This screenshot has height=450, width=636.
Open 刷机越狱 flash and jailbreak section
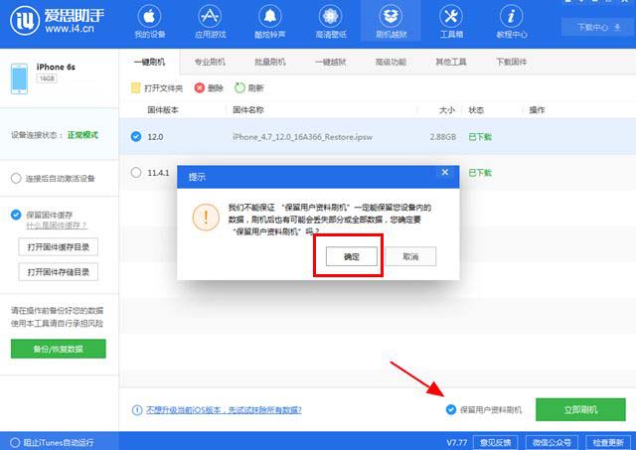(x=391, y=22)
